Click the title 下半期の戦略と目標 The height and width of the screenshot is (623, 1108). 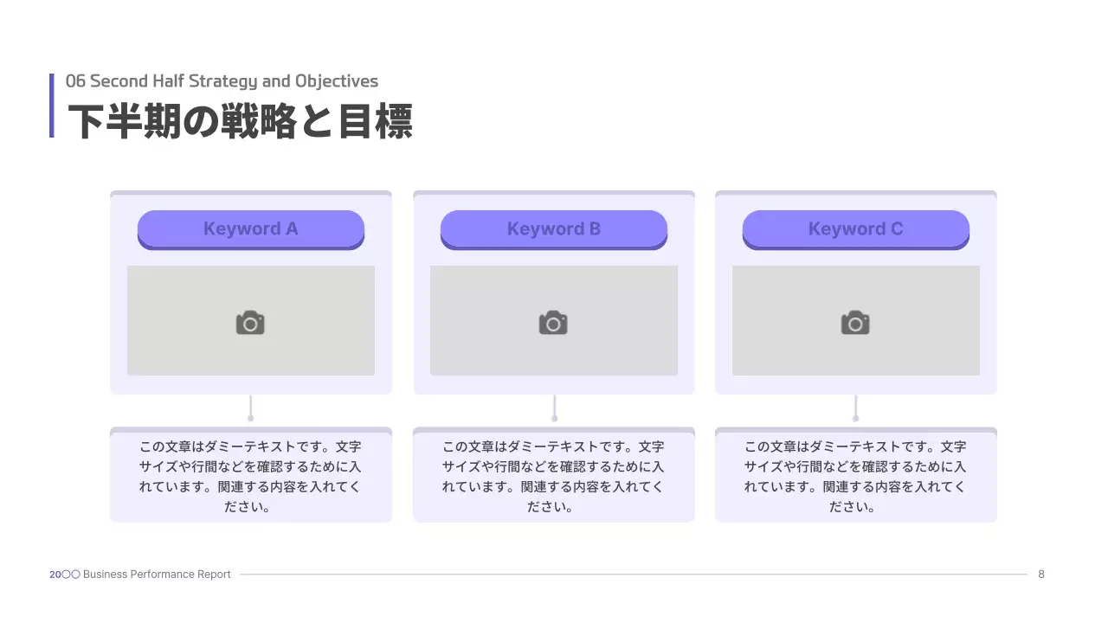[240, 121]
